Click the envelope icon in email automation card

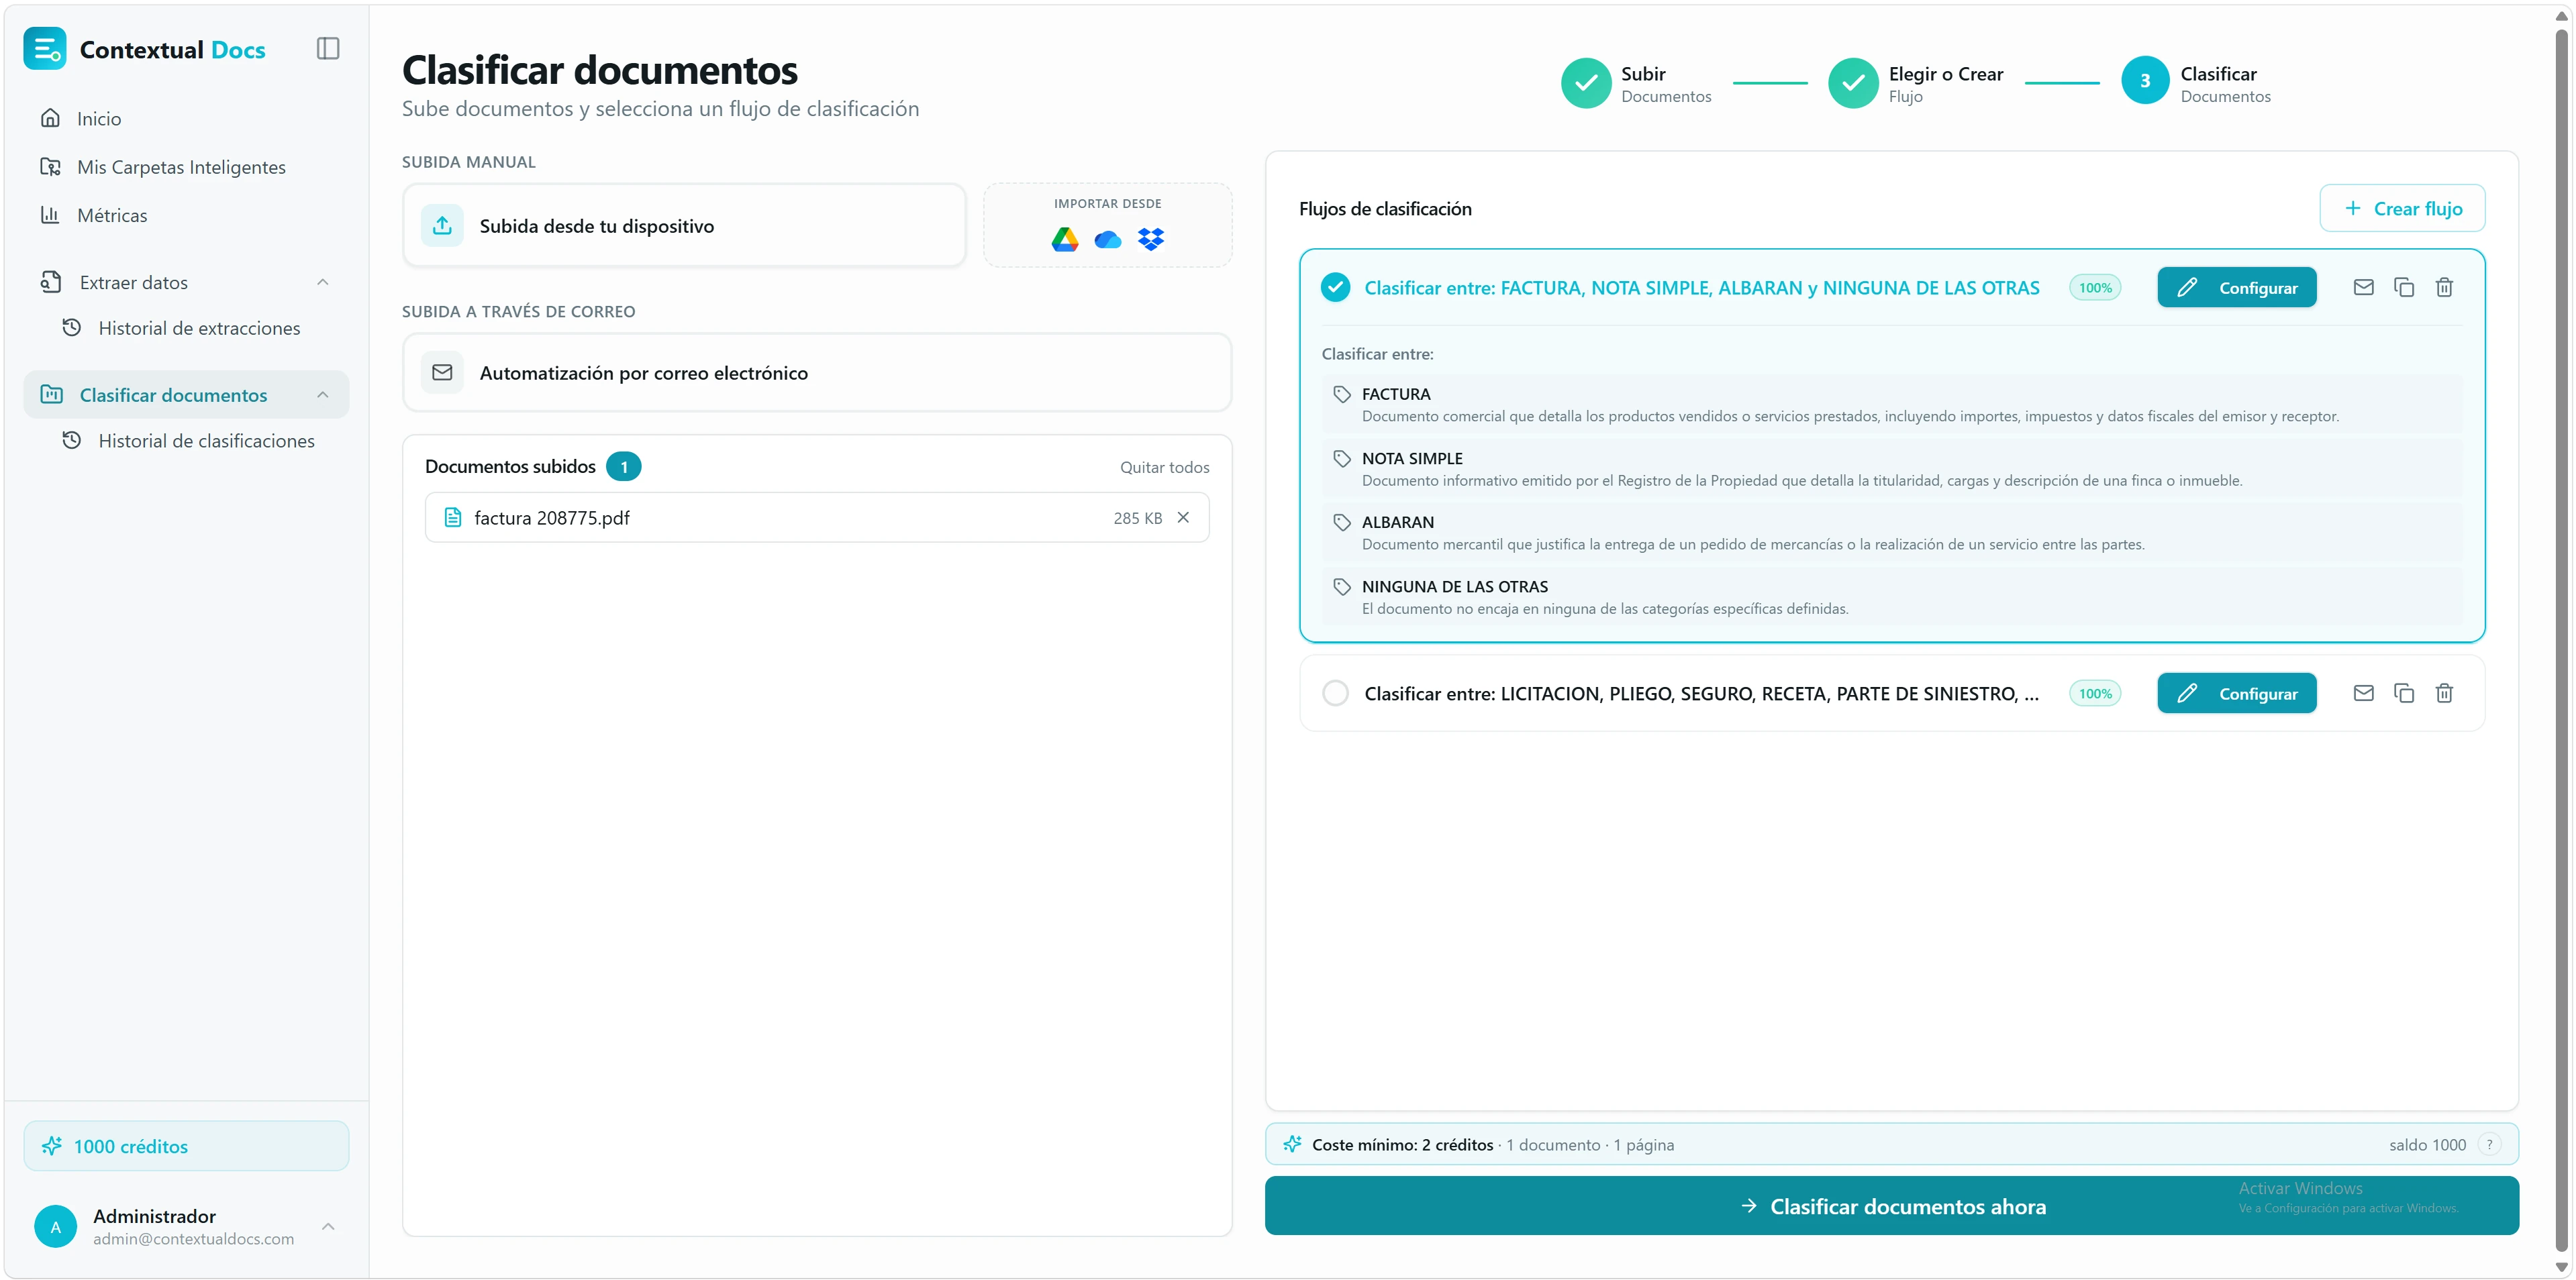(x=442, y=373)
